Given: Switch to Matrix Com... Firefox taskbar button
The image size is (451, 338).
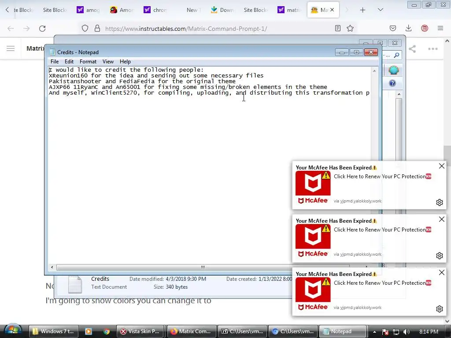Looking at the screenshot, I should tap(191, 331).
